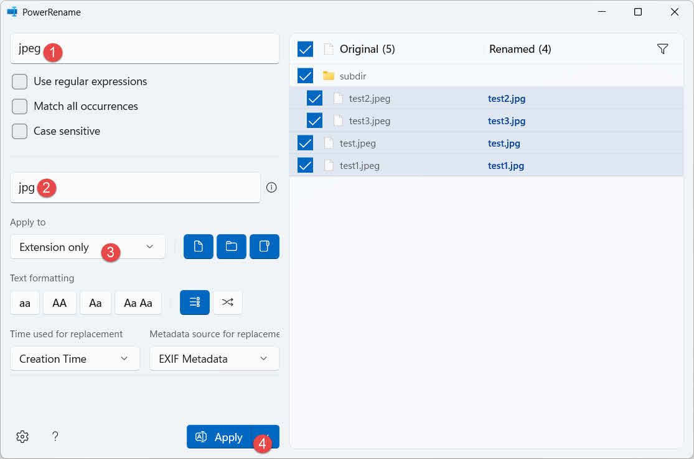Click the Apply button
The width and height of the screenshot is (694, 459).
tap(219, 437)
